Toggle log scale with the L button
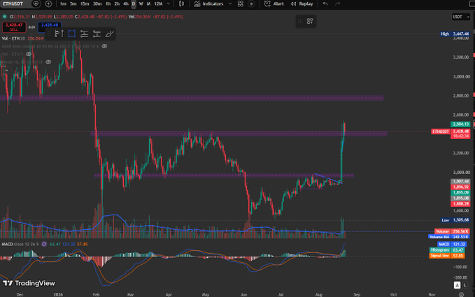This screenshot has width=475, height=297. pyautogui.click(x=465, y=285)
